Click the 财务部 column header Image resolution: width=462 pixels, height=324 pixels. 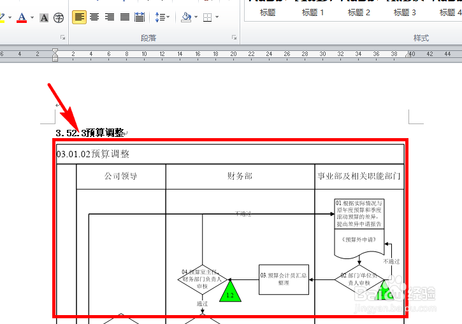click(x=240, y=176)
